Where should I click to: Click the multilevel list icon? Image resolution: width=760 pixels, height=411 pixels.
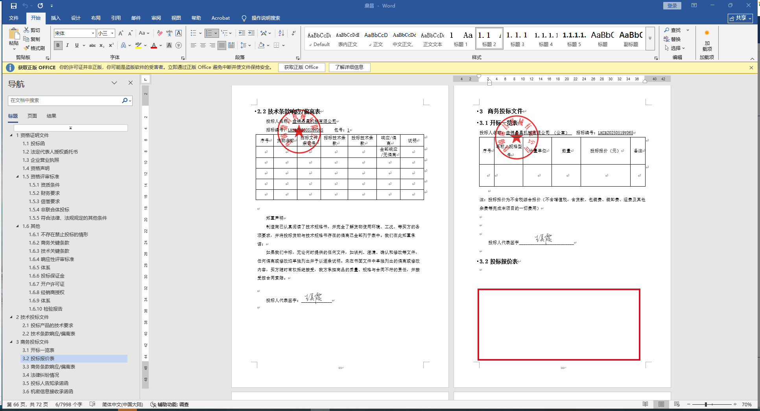pos(225,33)
